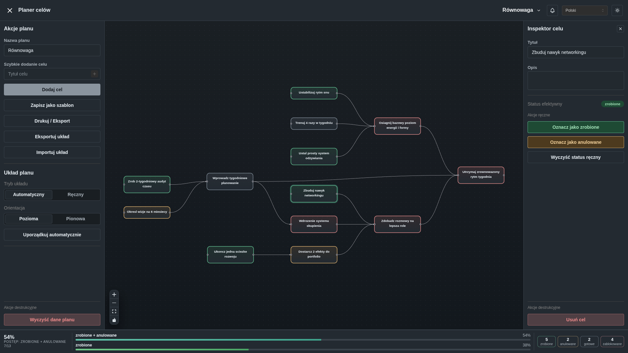The width and height of the screenshot is (628, 353).
Task: Close the Inspektor celu panel
Action: coord(620,29)
